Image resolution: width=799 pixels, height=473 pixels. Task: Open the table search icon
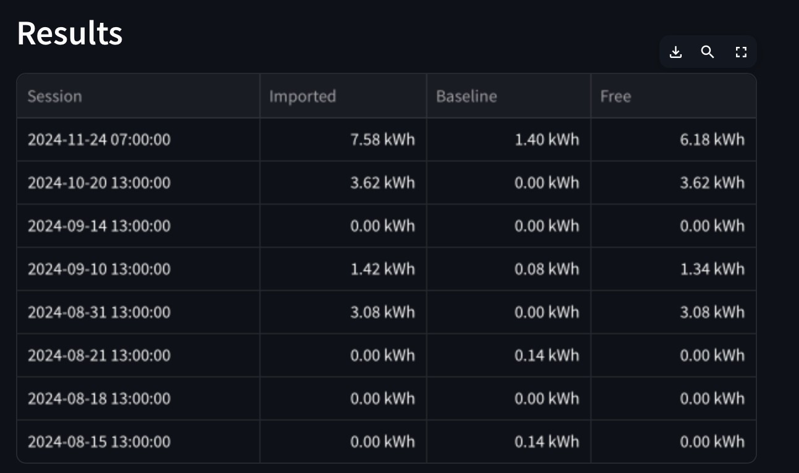tap(708, 52)
